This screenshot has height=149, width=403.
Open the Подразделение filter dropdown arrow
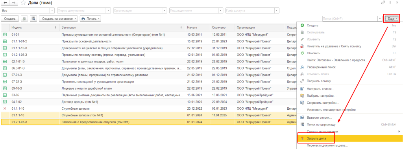[x=220, y=11]
